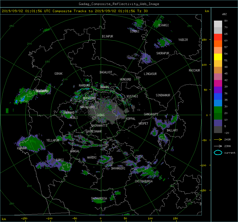Click the KARWAR city label
This screenshot has width=238, height=222.
[x=22, y=148]
